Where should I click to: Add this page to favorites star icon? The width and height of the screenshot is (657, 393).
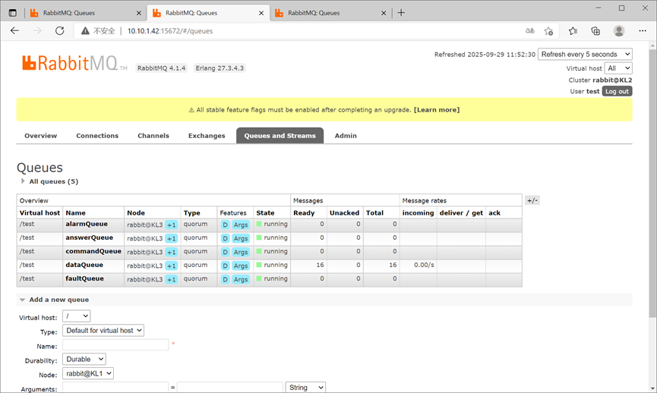548,31
